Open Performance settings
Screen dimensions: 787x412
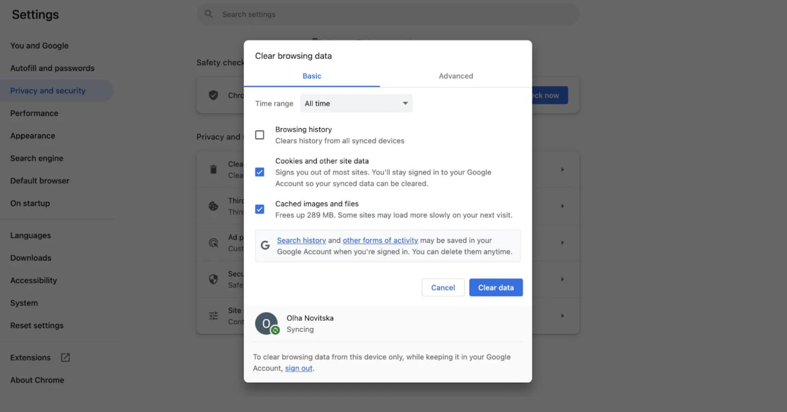(x=34, y=113)
